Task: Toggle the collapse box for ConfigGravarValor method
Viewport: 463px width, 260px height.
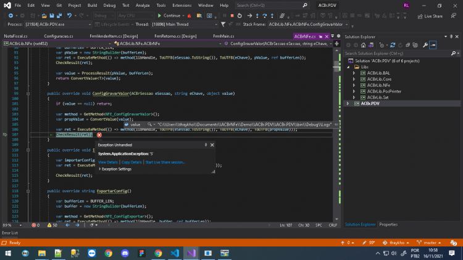Action: click(x=28, y=94)
